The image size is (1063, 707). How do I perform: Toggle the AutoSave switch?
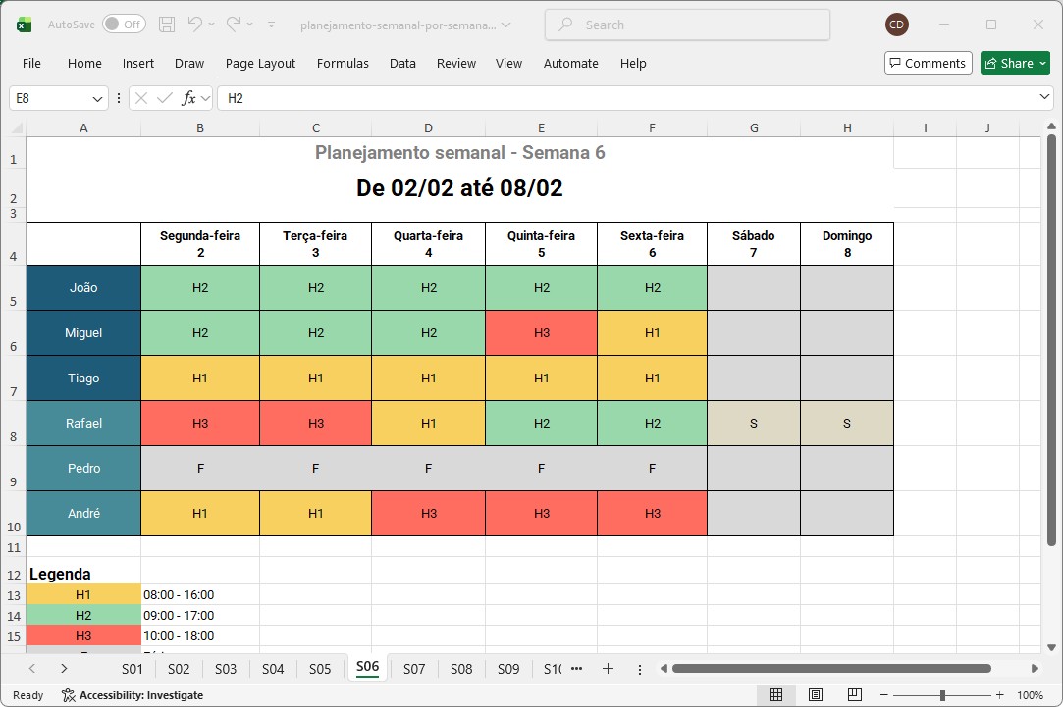click(x=122, y=25)
